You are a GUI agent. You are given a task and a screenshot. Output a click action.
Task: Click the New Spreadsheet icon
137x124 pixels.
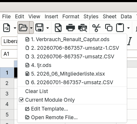(6, 28)
